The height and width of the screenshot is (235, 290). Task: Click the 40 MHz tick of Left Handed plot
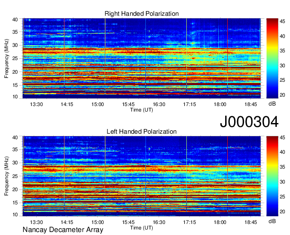[x=15, y=138]
